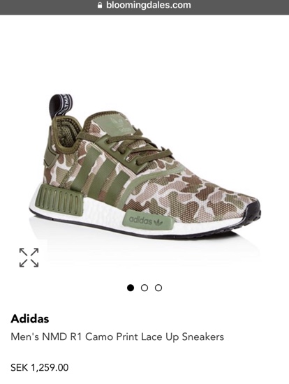Select the first filled carousel dot
The width and height of the screenshot is (289, 384).
coord(131,288)
